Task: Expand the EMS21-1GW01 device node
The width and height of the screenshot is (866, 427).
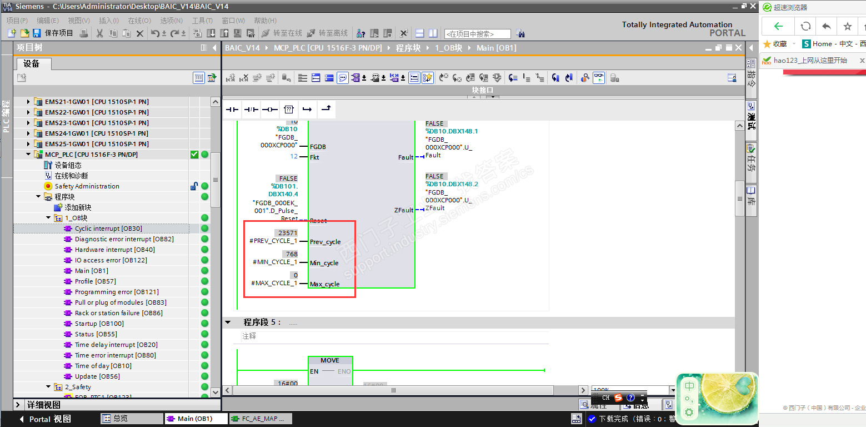Action: [x=28, y=102]
